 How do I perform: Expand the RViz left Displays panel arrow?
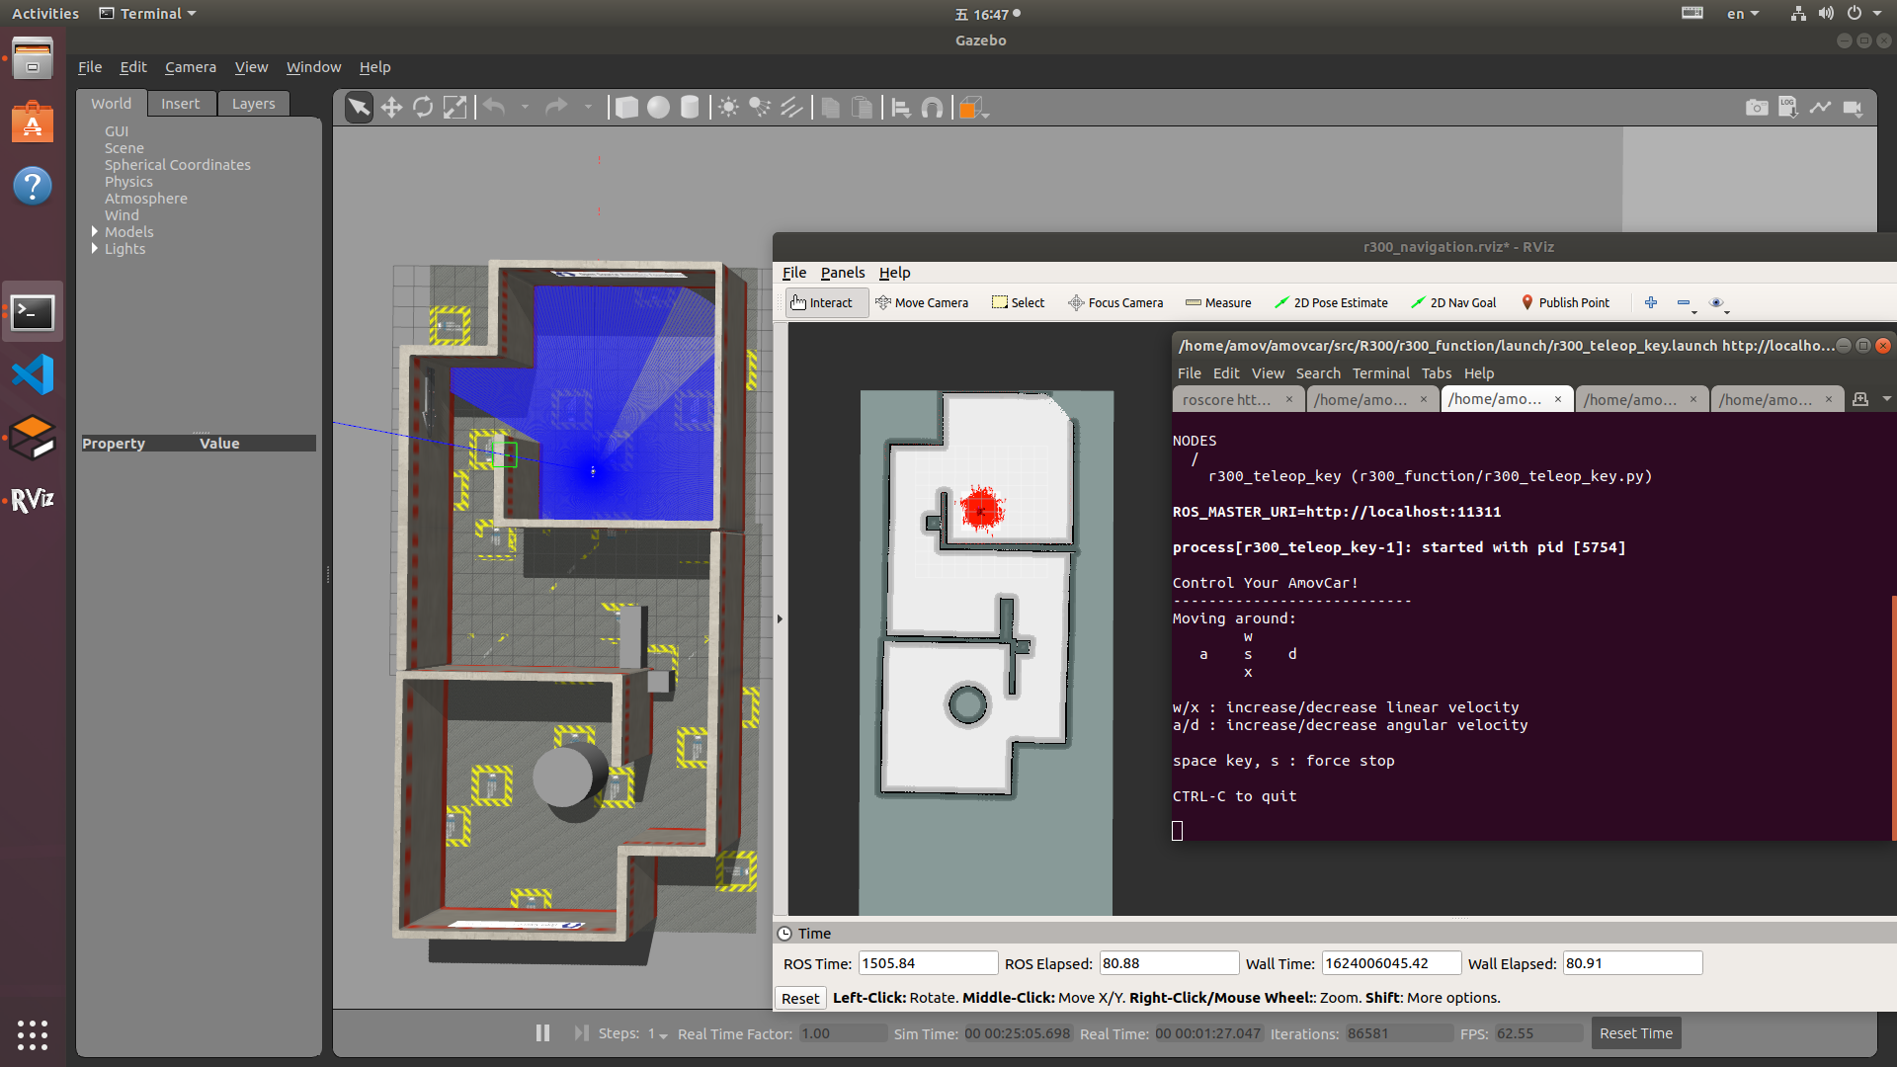tap(780, 619)
